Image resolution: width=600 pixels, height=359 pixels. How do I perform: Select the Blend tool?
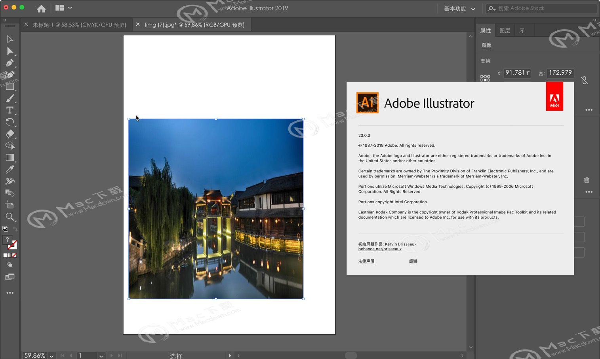point(10,193)
